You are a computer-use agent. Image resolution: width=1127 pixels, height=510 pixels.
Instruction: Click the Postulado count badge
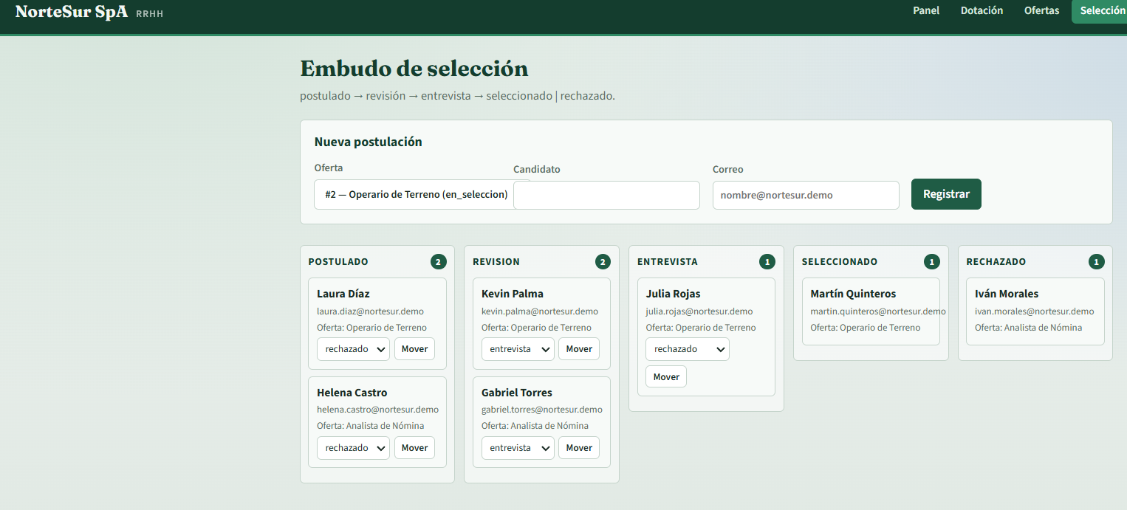439,262
